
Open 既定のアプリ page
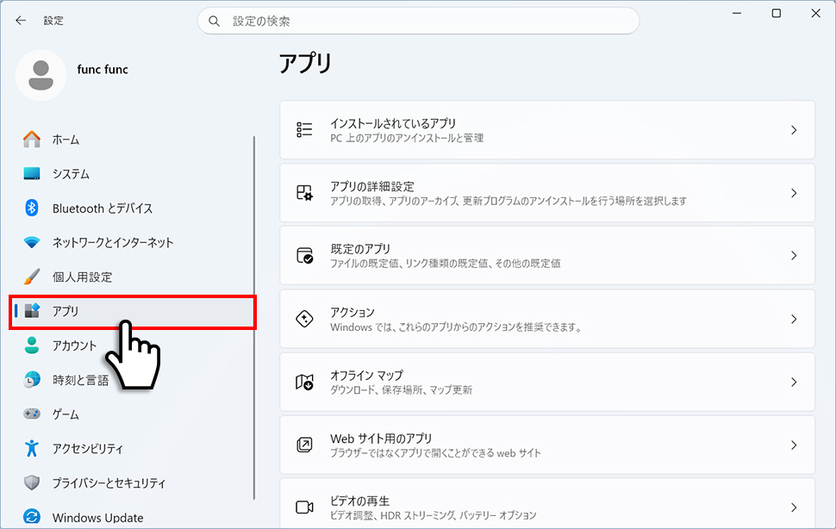(x=547, y=256)
